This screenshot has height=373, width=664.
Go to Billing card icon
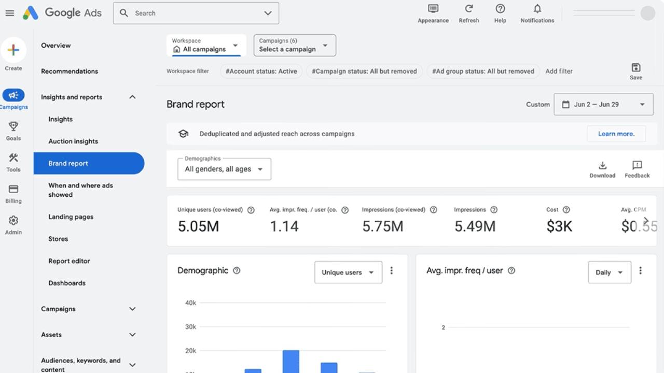click(x=13, y=190)
